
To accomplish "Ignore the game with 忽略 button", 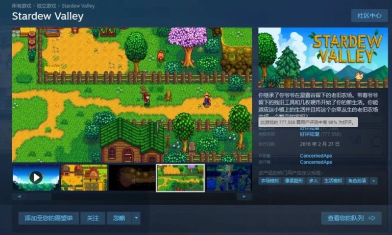I will tap(119, 218).
